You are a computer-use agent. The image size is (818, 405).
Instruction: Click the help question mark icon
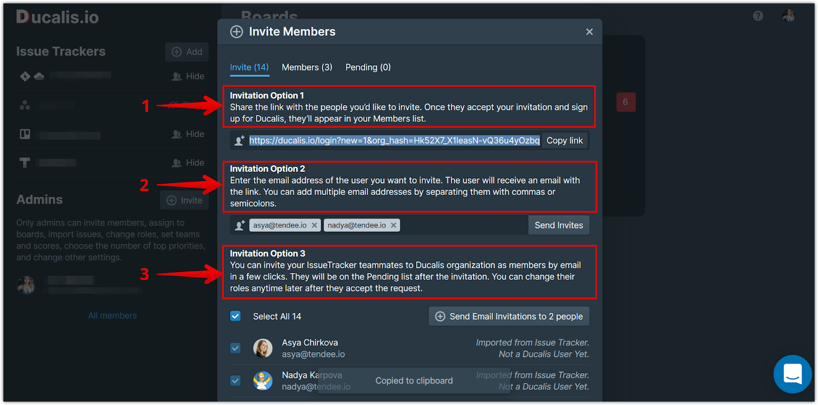(758, 16)
